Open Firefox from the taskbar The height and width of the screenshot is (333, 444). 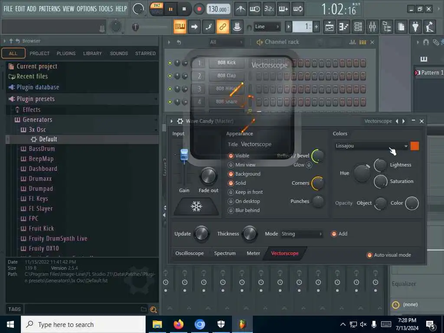click(x=178, y=324)
